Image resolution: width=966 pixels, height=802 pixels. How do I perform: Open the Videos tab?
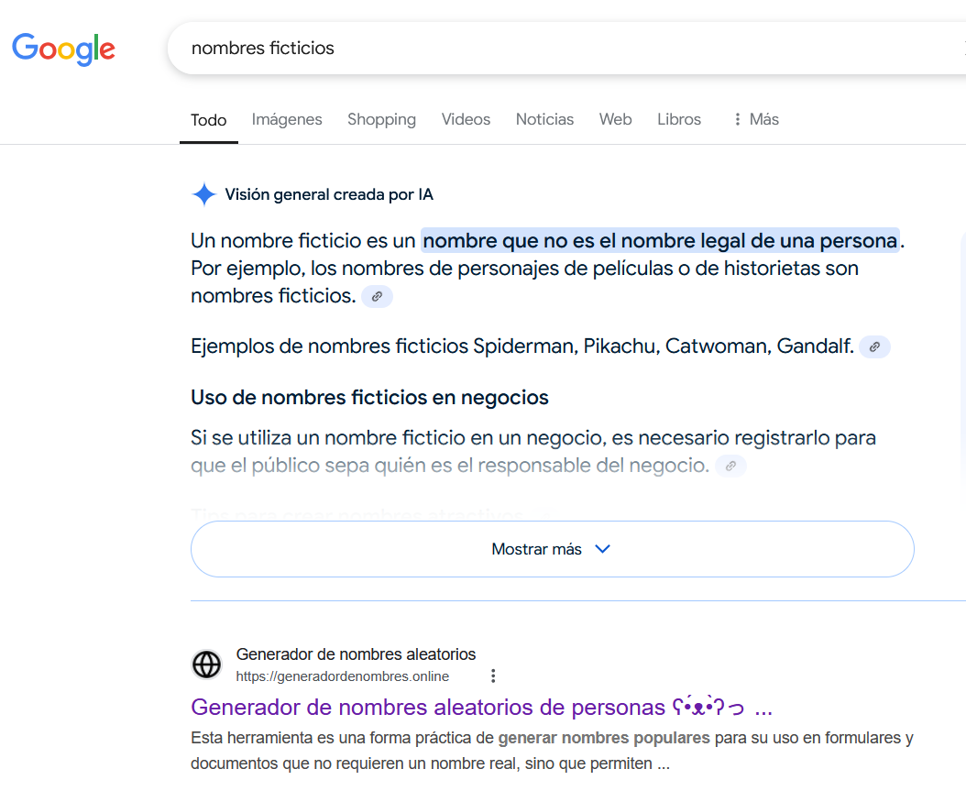click(466, 119)
